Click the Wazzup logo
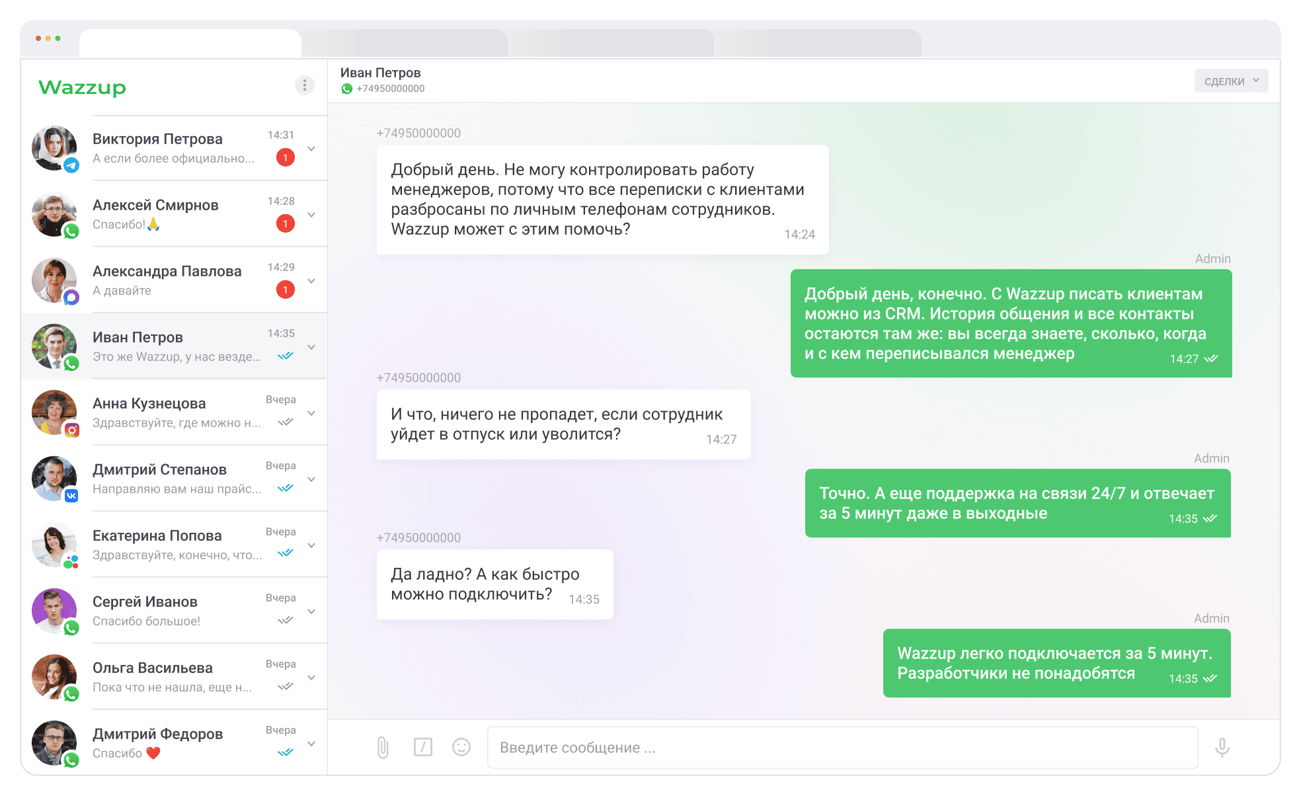Screen dimensions: 1301x796 tap(82, 87)
